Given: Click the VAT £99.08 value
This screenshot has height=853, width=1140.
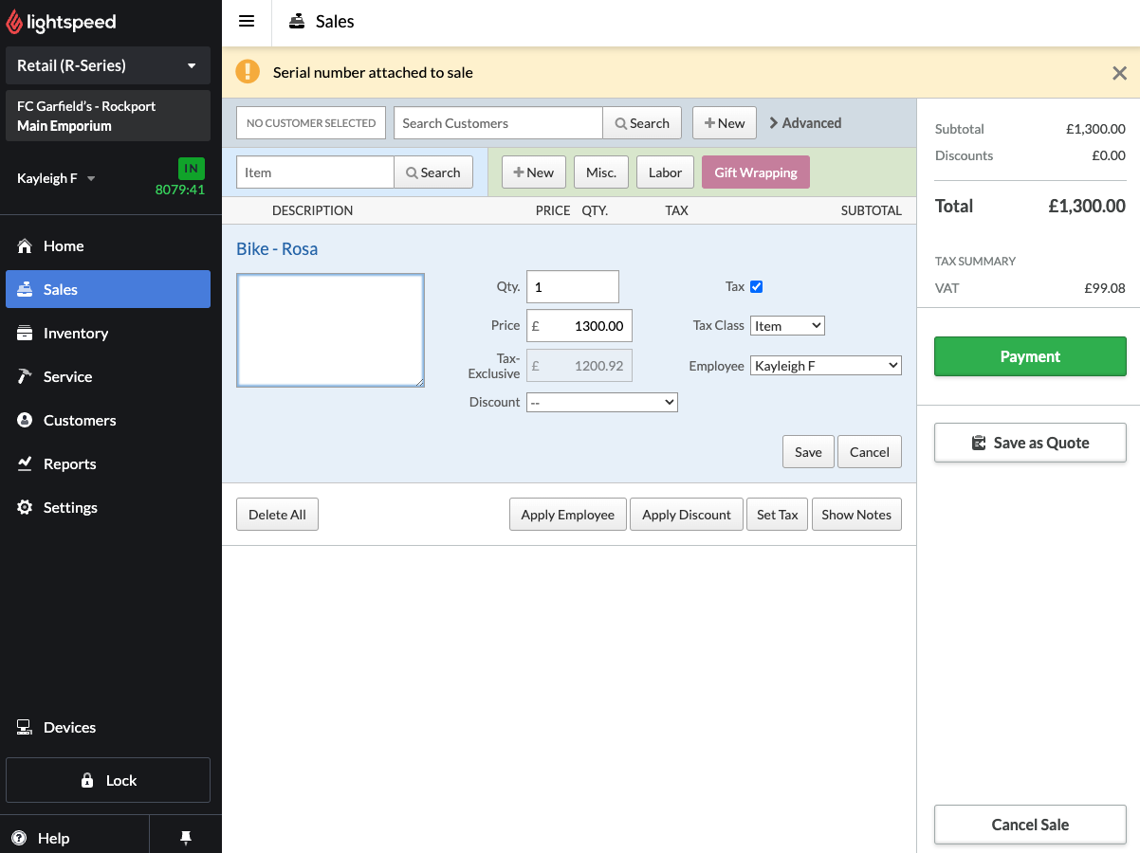Looking at the screenshot, I should (x=1105, y=288).
